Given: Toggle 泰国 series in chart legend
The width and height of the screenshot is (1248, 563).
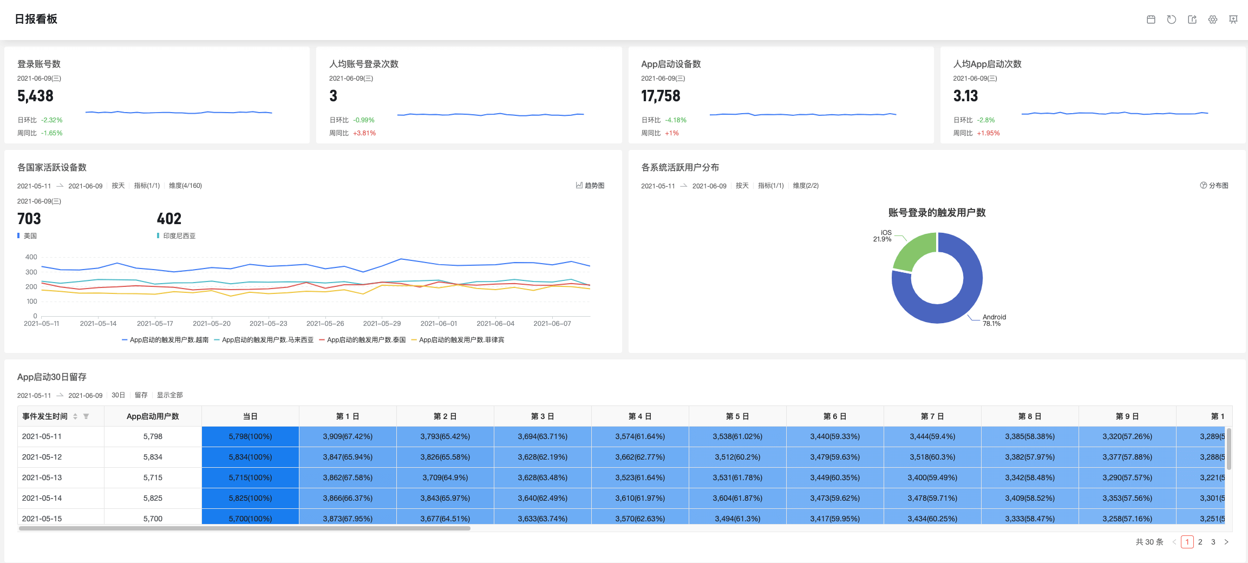Looking at the screenshot, I should pyautogui.click(x=362, y=340).
